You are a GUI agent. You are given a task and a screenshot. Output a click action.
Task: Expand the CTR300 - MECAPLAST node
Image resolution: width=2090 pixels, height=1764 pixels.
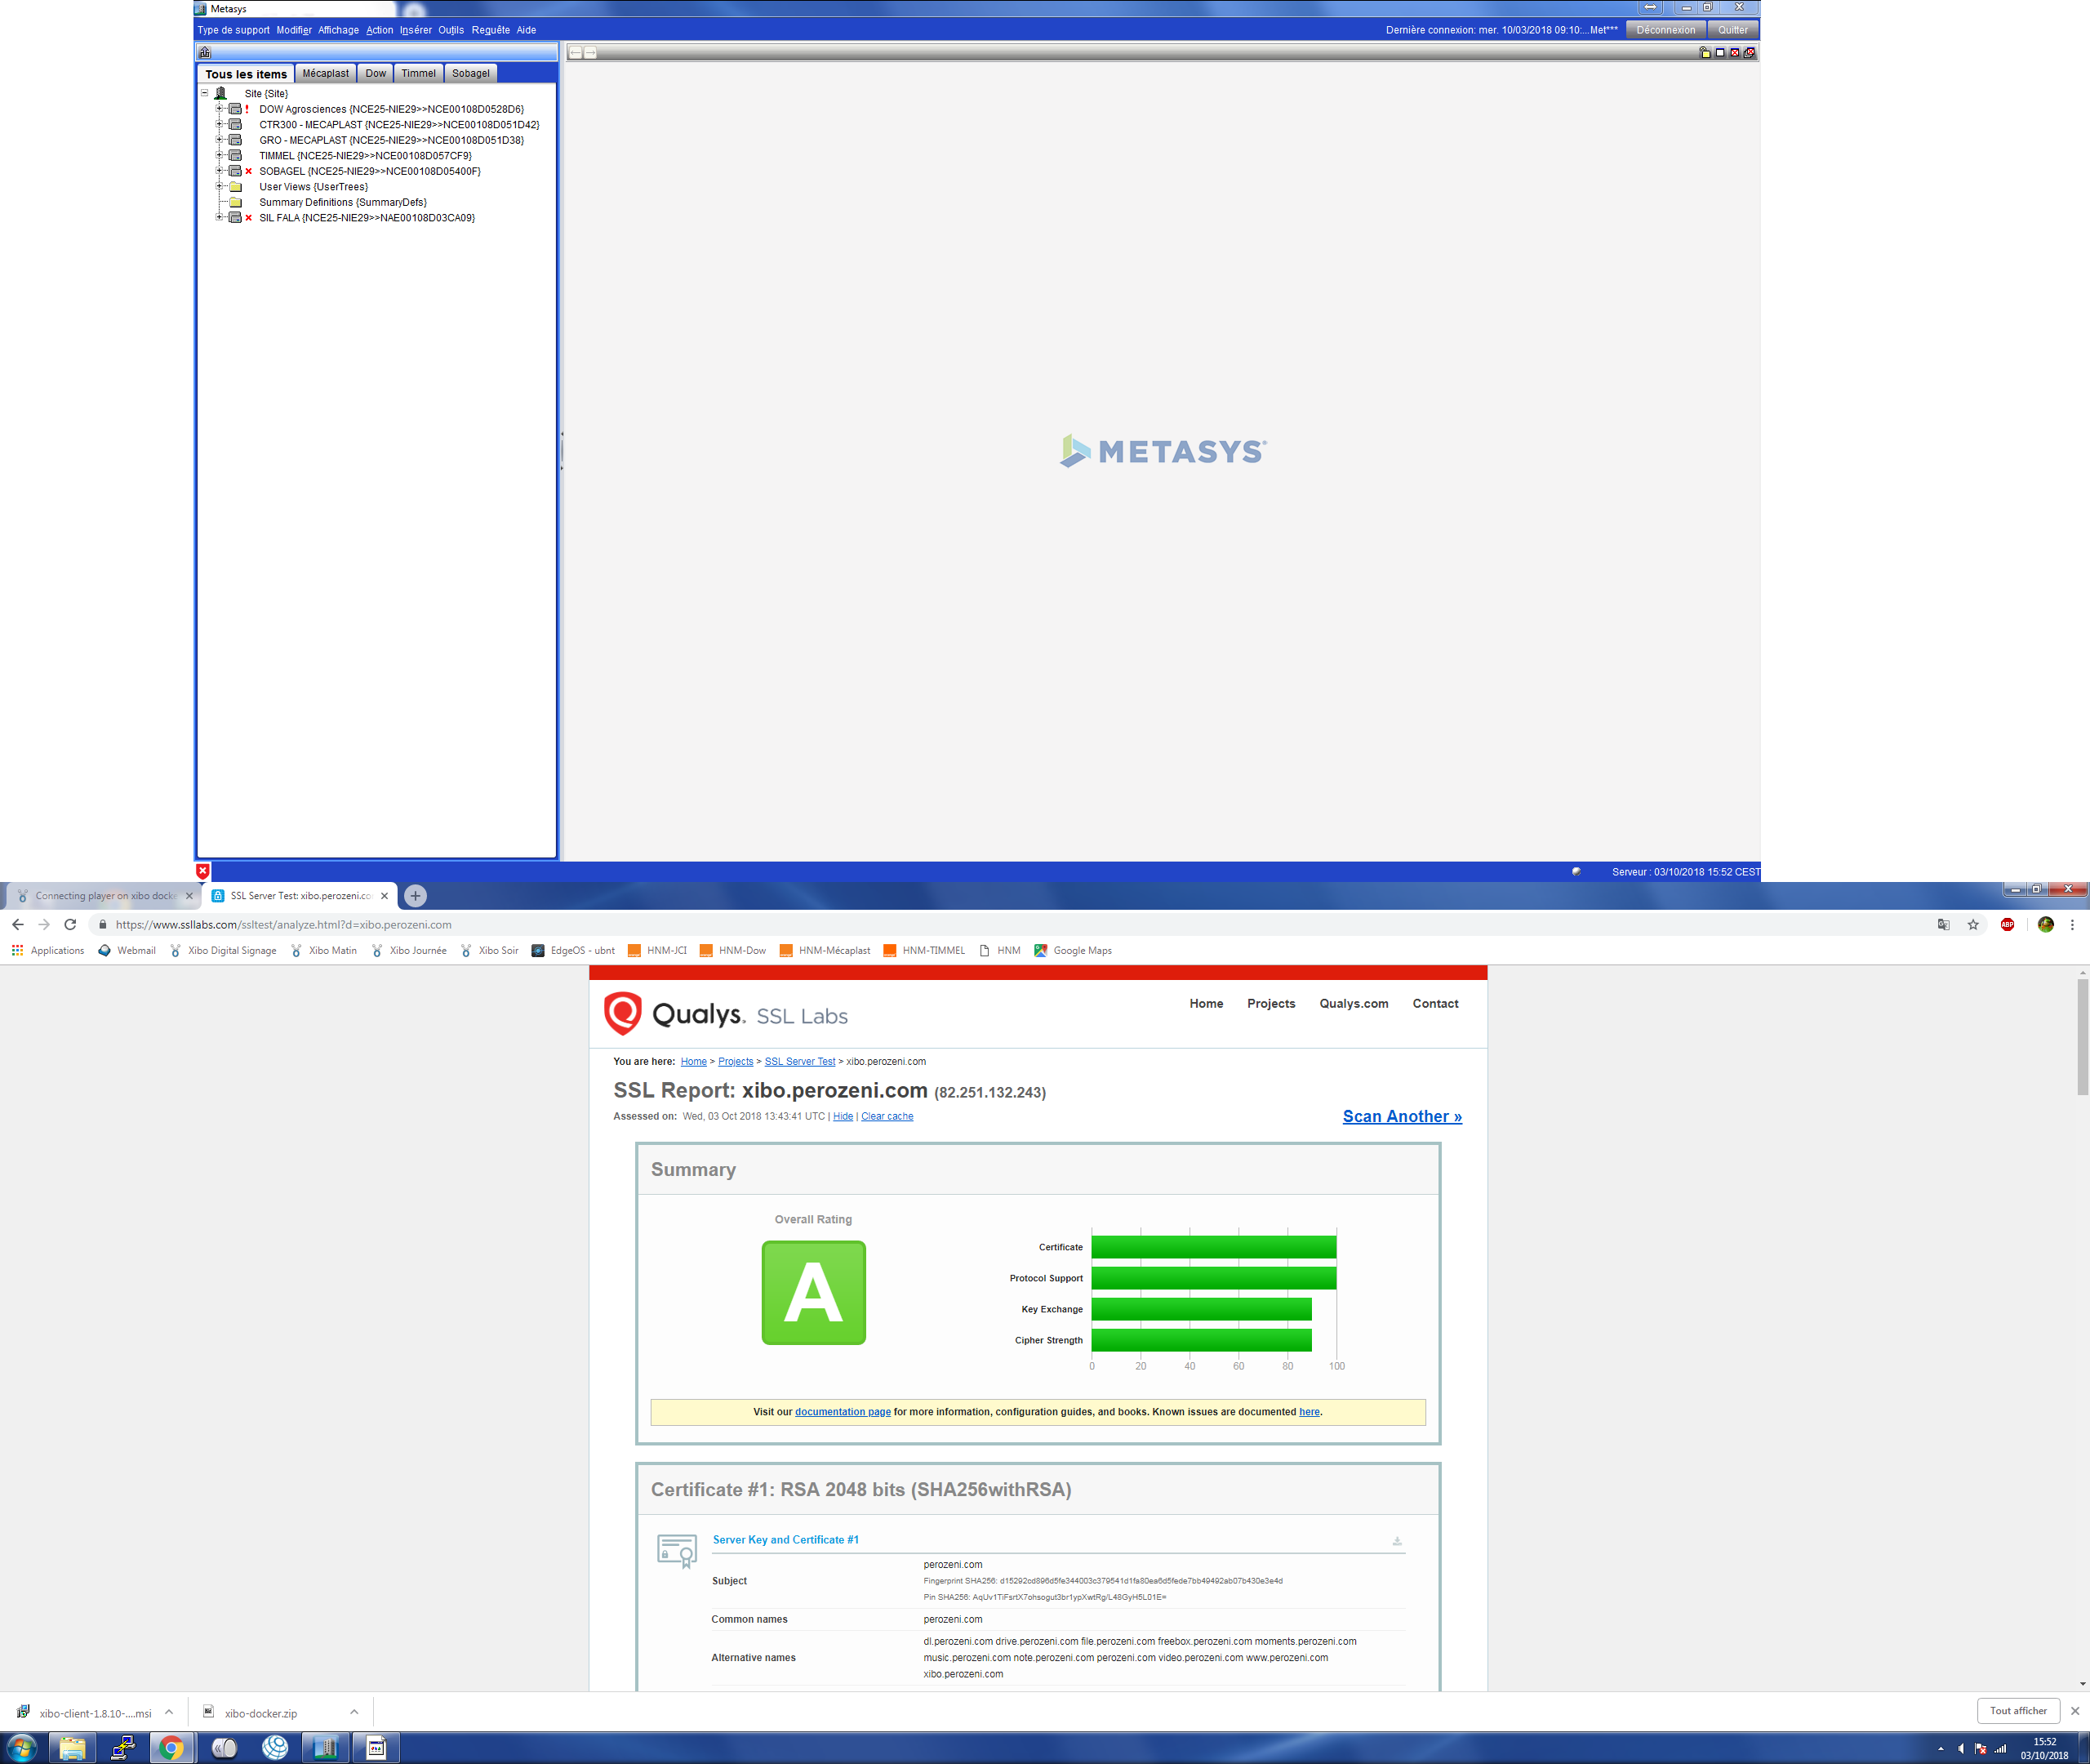220,124
